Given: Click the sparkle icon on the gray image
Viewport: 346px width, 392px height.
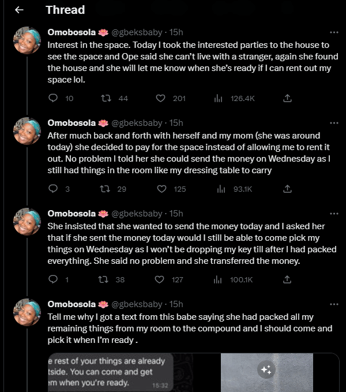Looking at the screenshot, I should tap(266, 369).
